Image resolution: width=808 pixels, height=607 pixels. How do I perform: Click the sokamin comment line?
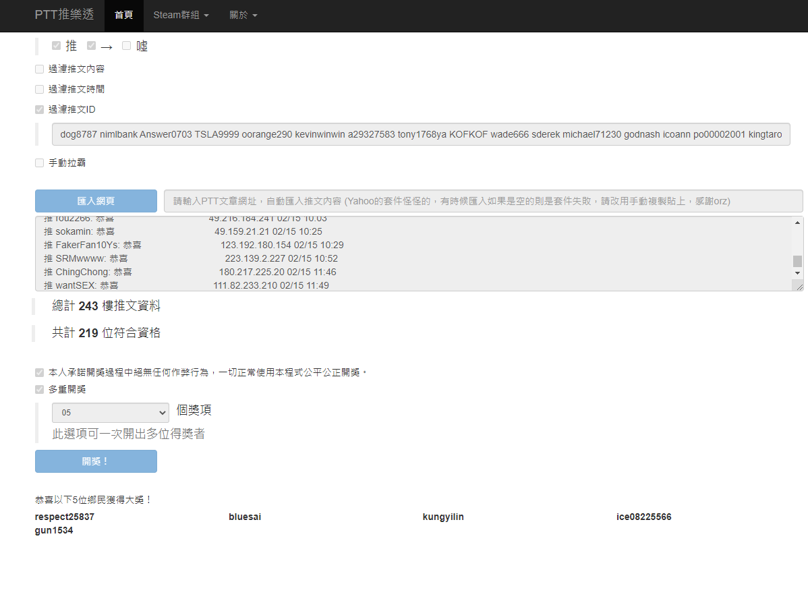(x=183, y=232)
